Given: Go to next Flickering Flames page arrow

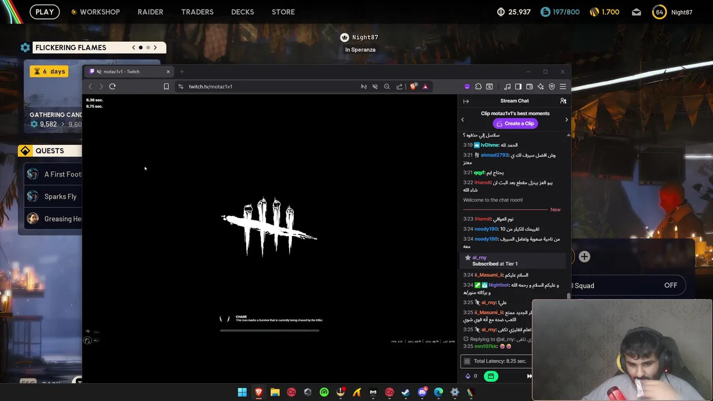Looking at the screenshot, I should point(155,47).
